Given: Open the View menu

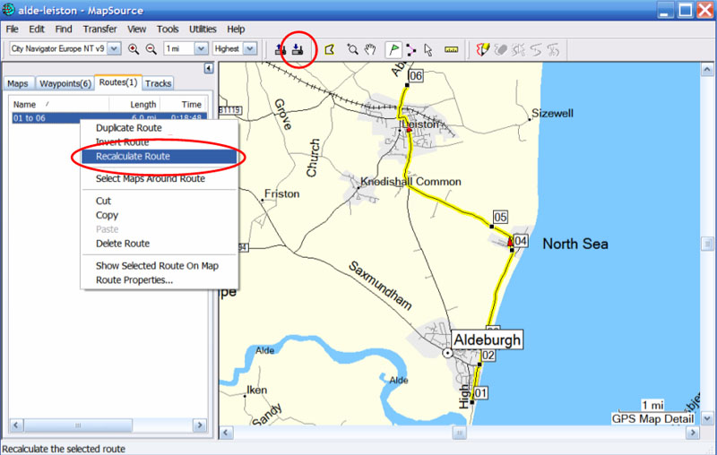Looking at the screenshot, I should (136, 30).
